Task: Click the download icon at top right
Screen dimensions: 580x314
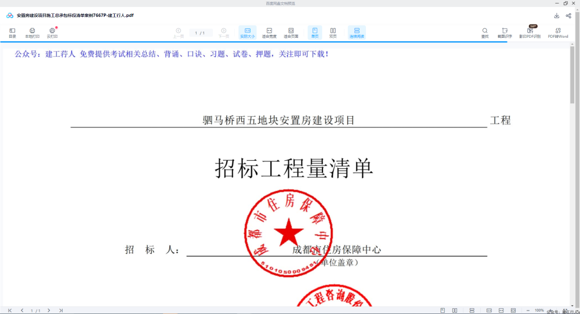Action: tap(556, 16)
